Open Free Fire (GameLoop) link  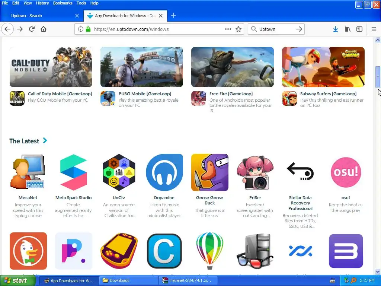coord(231,94)
